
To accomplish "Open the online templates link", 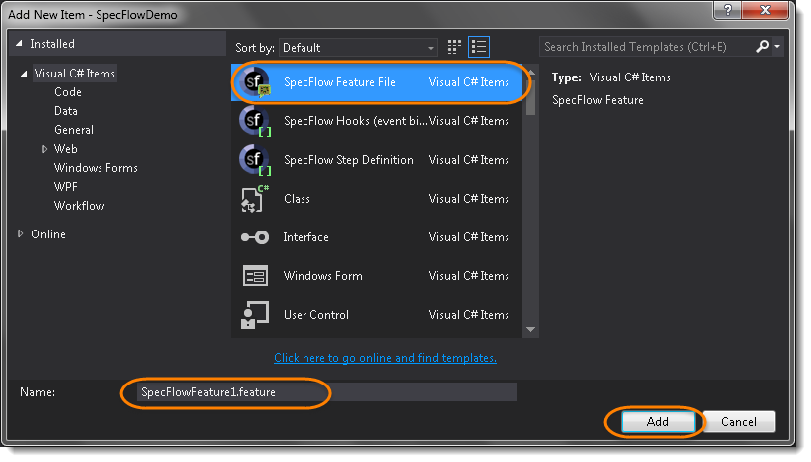I will [x=385, y=358].
